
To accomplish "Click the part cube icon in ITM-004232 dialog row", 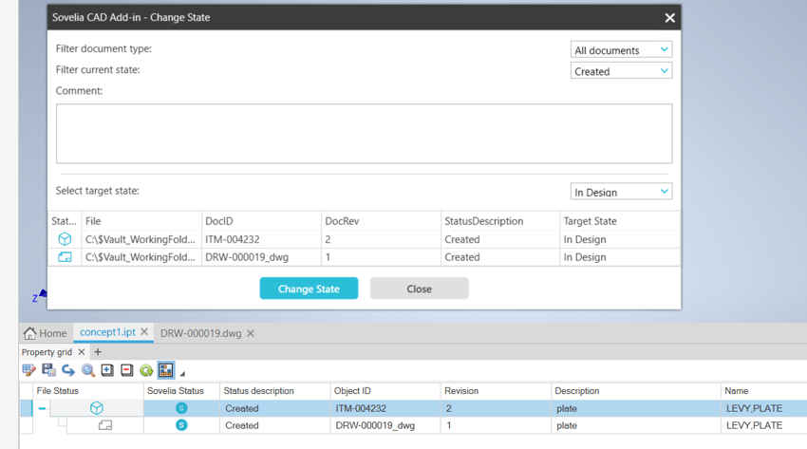I will pyautogui.click(x=65, y=239).
